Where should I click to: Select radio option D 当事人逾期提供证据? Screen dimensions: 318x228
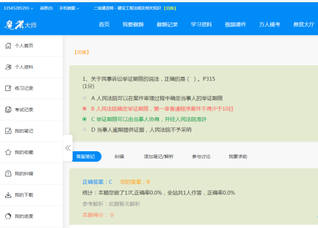click(84, 129)
